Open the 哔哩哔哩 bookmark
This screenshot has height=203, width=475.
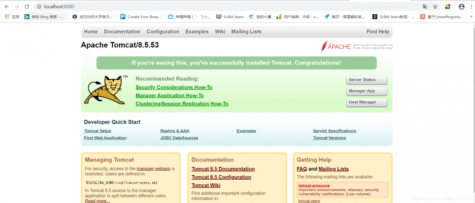[189, 17]
